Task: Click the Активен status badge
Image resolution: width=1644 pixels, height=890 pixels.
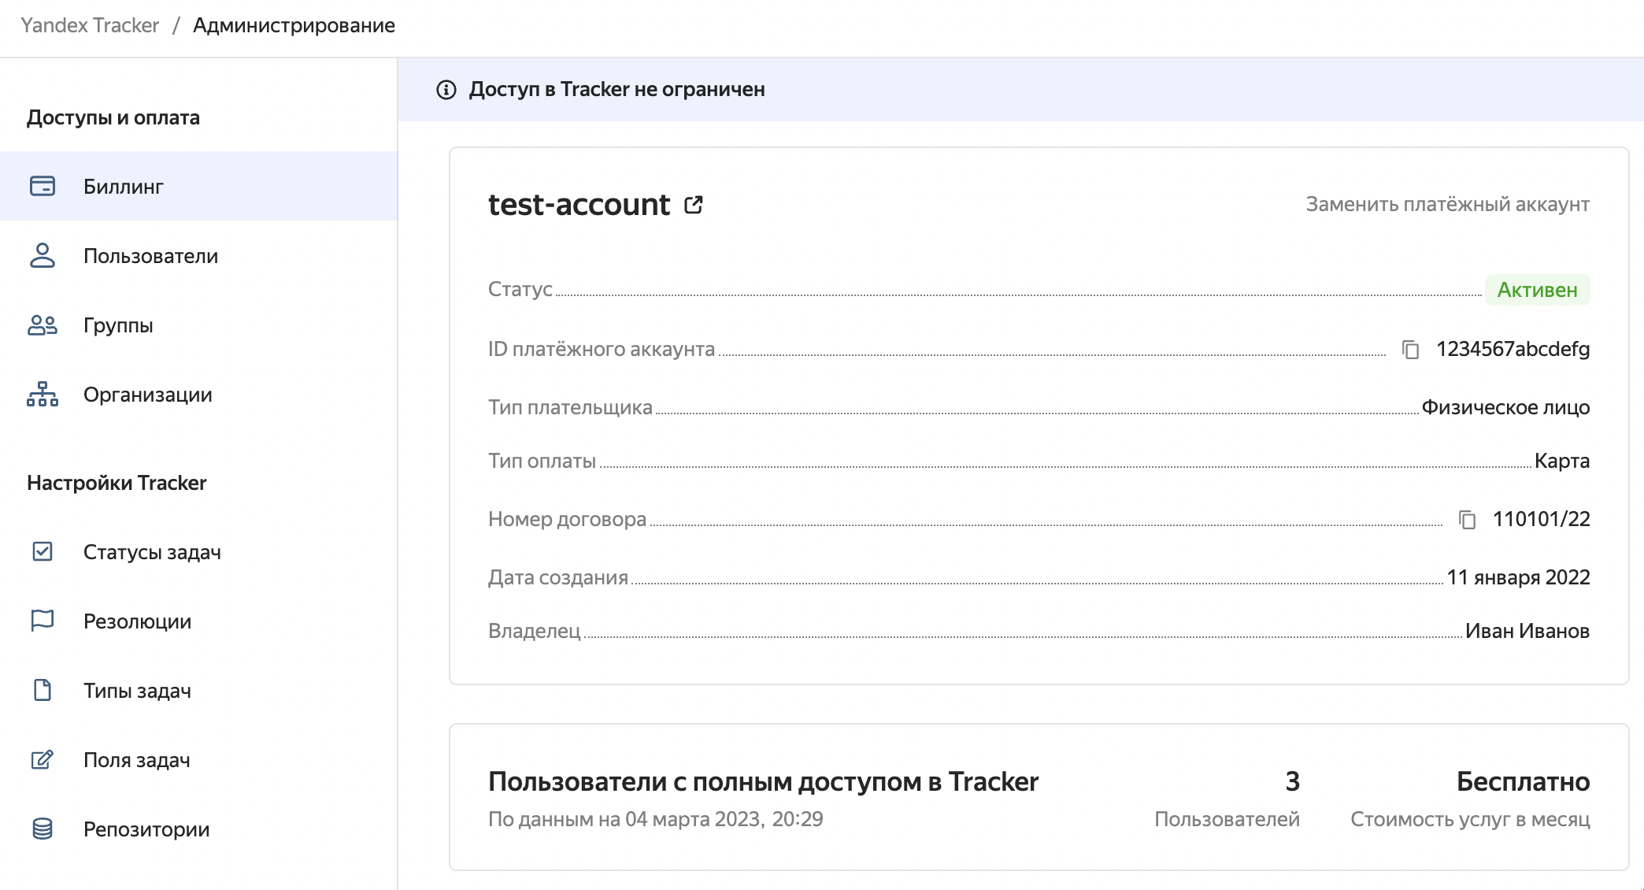Action: pos(1537,290)
